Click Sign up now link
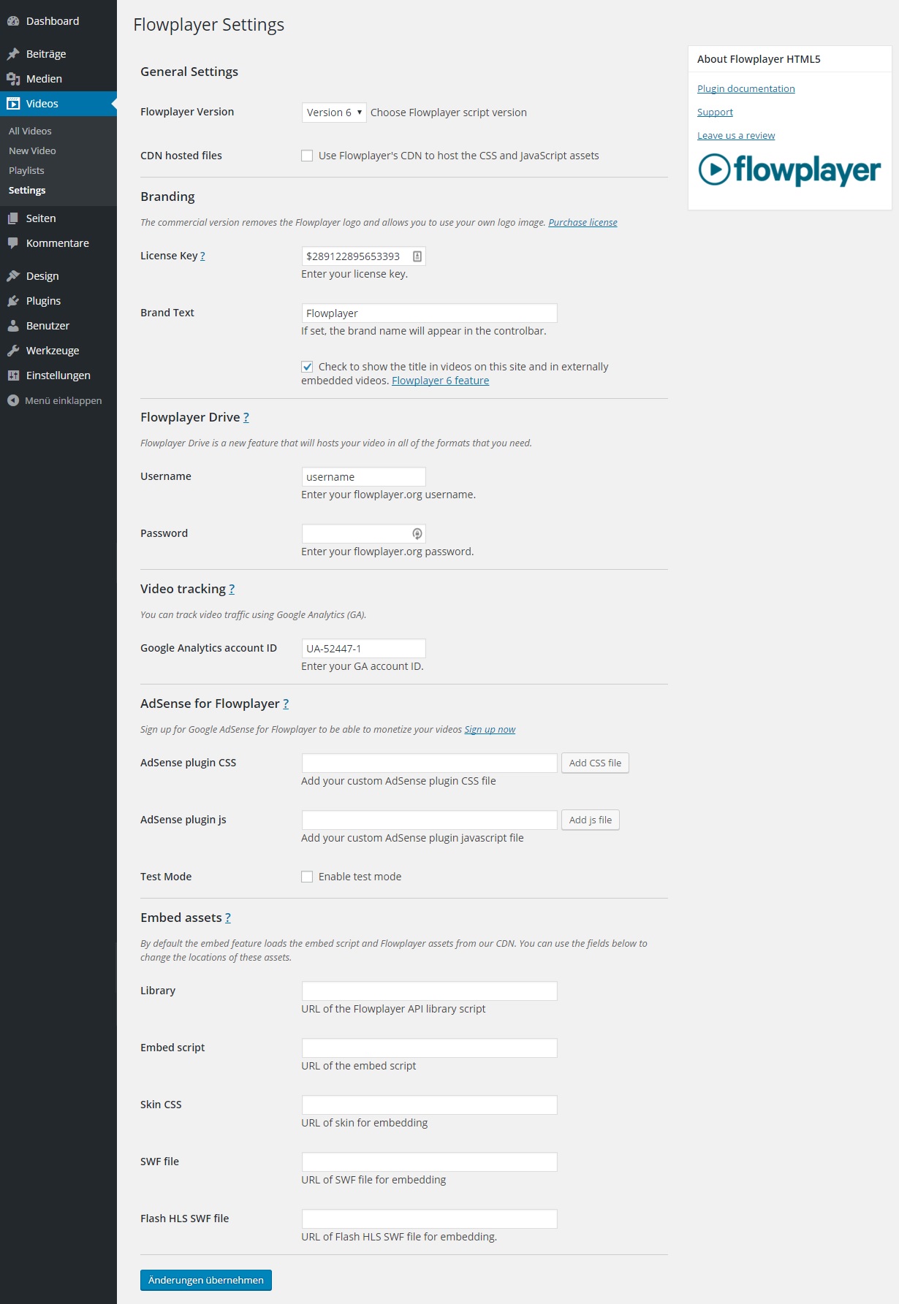 click(x=490, y=729)
